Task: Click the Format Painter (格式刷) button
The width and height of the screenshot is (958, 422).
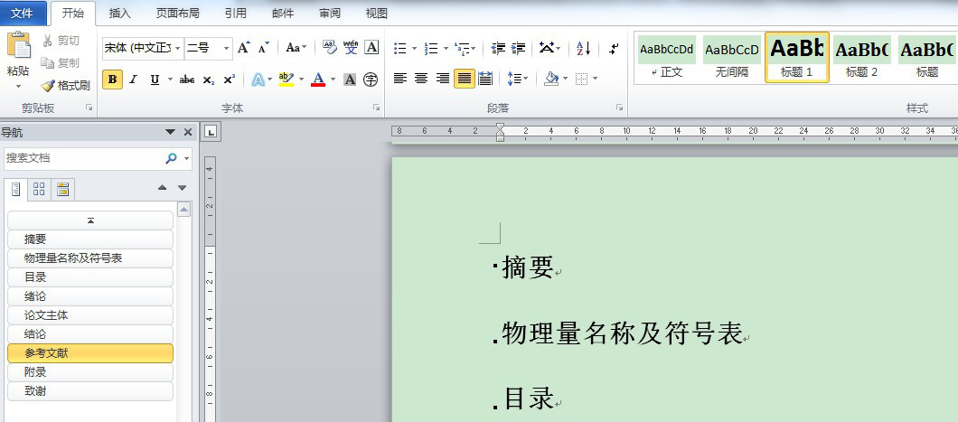Action: (66, 85)
